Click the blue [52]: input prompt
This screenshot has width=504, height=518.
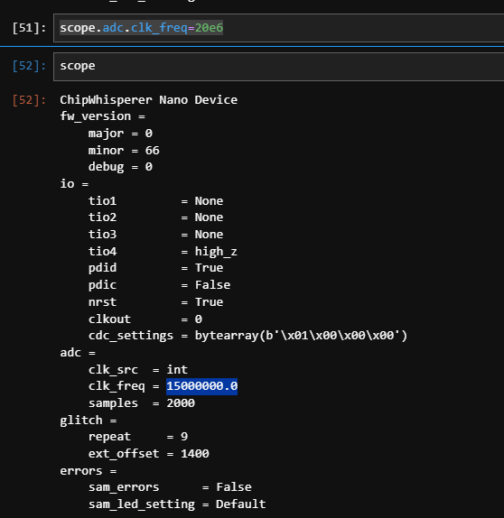point(29,66)
